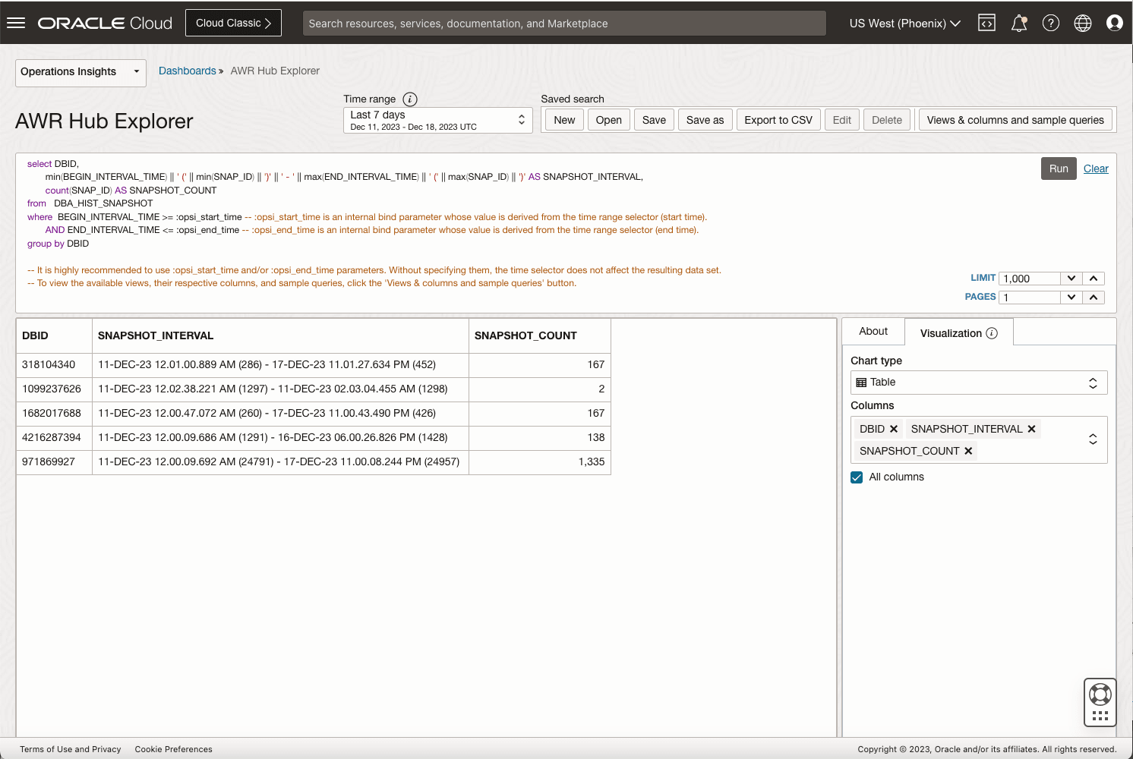The height and width of the screenshot is (759, 1133).
Task: Open the language globe icon
Action: 1082,23
